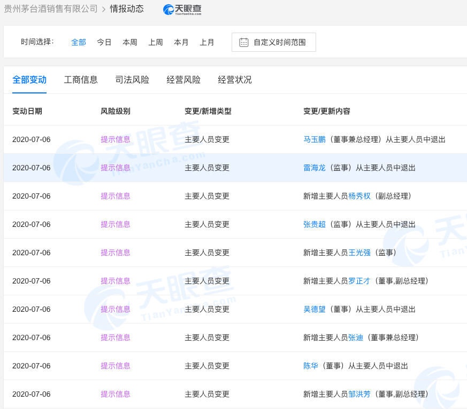Select the 上周 time filter

155,42
